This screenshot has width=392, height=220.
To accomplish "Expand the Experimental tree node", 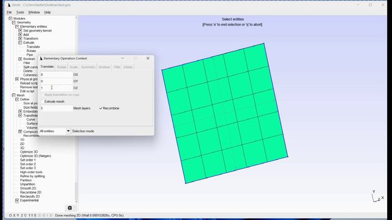I will tap(17, 200).
